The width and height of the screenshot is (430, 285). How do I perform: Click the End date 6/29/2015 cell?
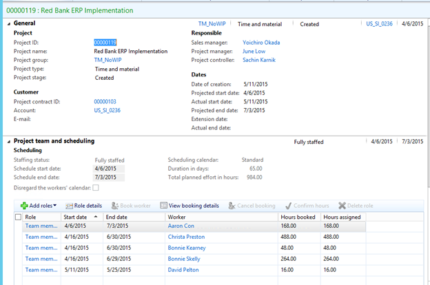134,259
